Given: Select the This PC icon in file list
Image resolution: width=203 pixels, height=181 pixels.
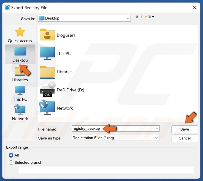Looking at the screenshot, I should pos(47,53).
